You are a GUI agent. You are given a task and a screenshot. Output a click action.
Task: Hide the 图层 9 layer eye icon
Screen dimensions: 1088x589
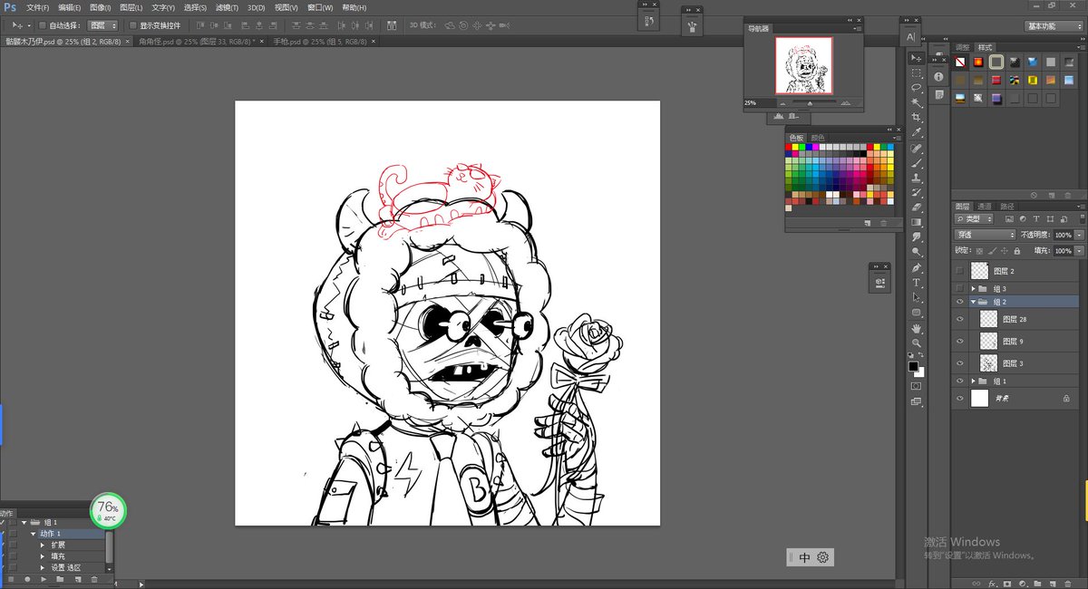(960, 341)
